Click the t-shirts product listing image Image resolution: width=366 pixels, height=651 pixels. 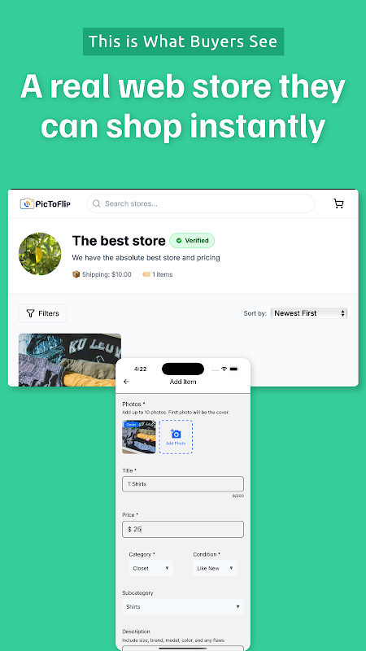(68, 360)
